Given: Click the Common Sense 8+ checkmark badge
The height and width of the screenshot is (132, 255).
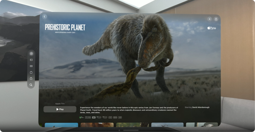Looking at the screenshot, I should pos(81,117).
